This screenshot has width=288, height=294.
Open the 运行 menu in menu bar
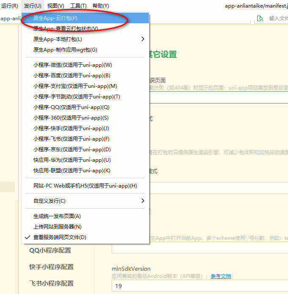point(10,6)
